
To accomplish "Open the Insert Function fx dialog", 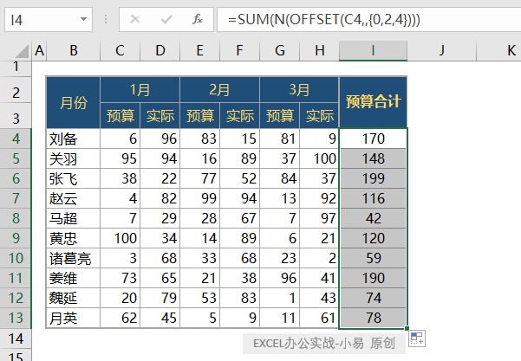I will pos(198,20).
